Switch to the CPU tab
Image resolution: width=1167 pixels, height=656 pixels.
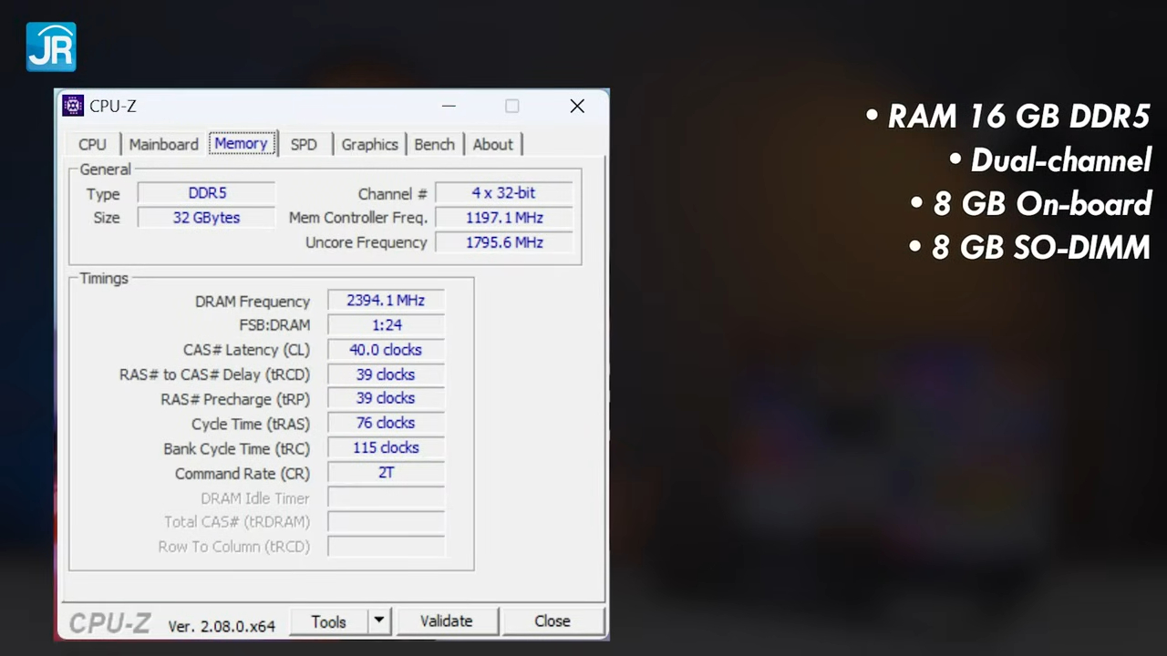(x=91, y=144)
